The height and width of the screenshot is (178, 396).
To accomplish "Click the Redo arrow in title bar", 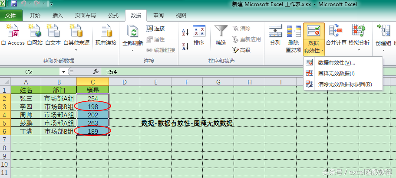I will click(x=36, y=4).
